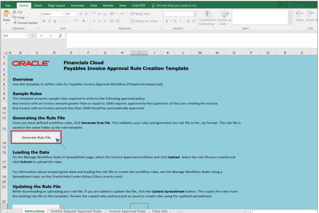
Task: Switch to the Data ribbon tab
Action: pos(93,5)
